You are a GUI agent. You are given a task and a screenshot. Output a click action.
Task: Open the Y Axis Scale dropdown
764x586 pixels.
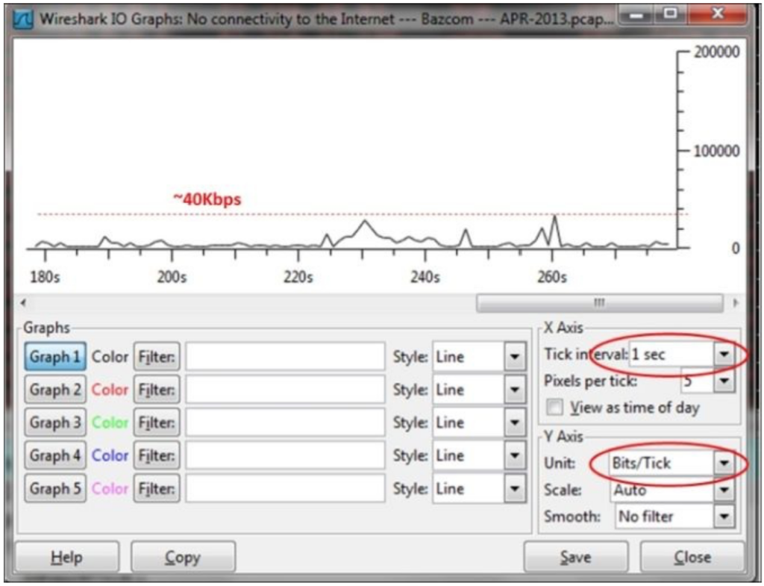(x=672, y=490)
